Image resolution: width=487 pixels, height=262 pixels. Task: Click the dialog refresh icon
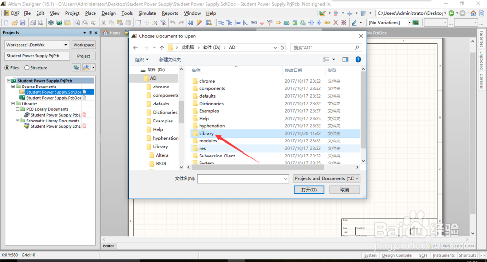282,48
